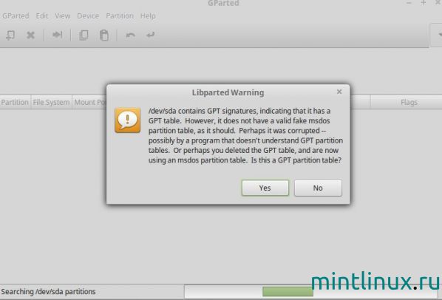Open the Device menu
Image resolution: width=442 pixels, height=300 pixels.
click(88, 16)
